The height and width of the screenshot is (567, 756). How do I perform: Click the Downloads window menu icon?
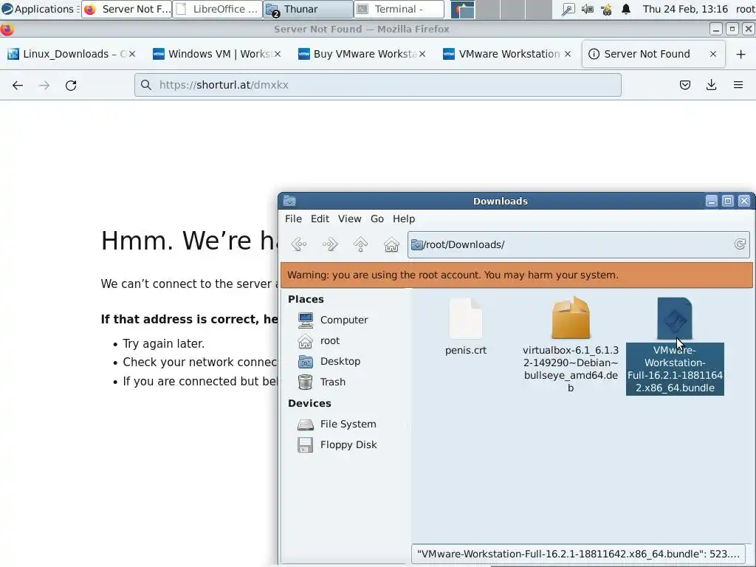[x=289, y=201]
